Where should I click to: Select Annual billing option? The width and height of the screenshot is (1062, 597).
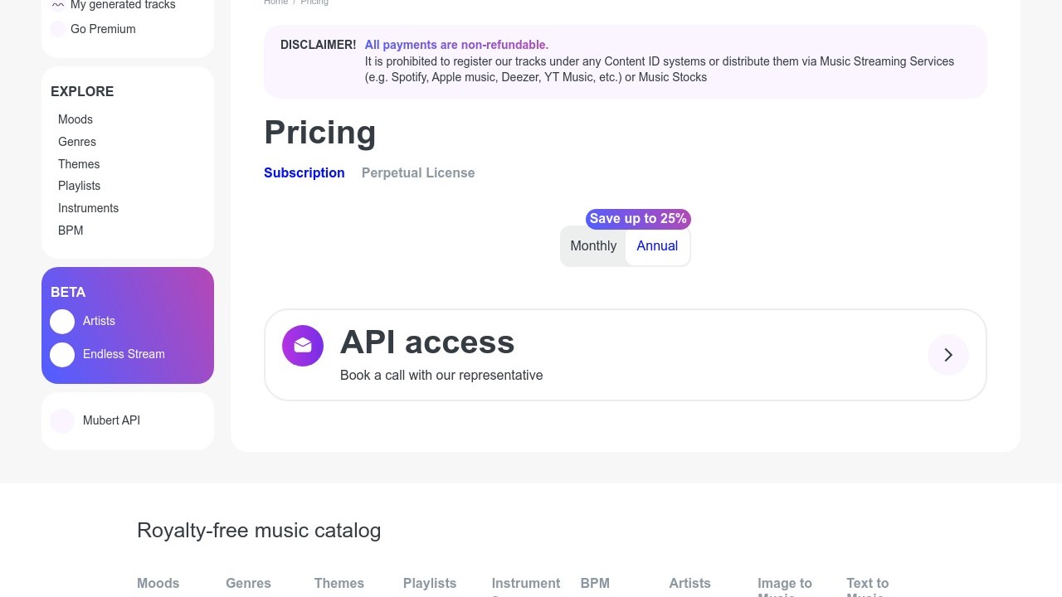pos(657,246)
